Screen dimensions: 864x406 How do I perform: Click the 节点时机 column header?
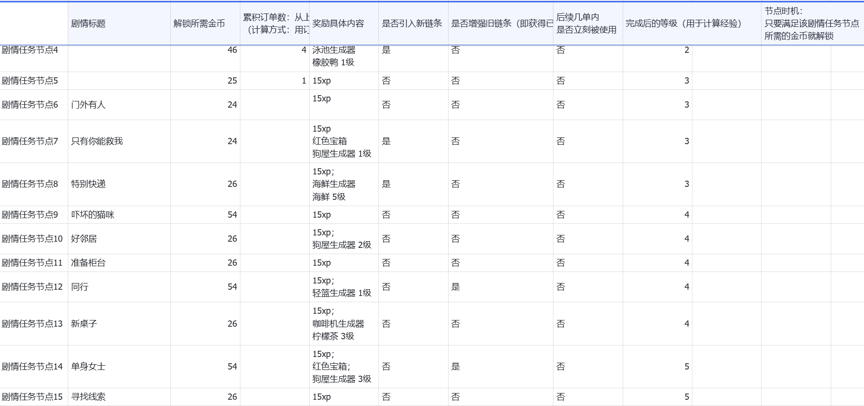pos(813,24)
